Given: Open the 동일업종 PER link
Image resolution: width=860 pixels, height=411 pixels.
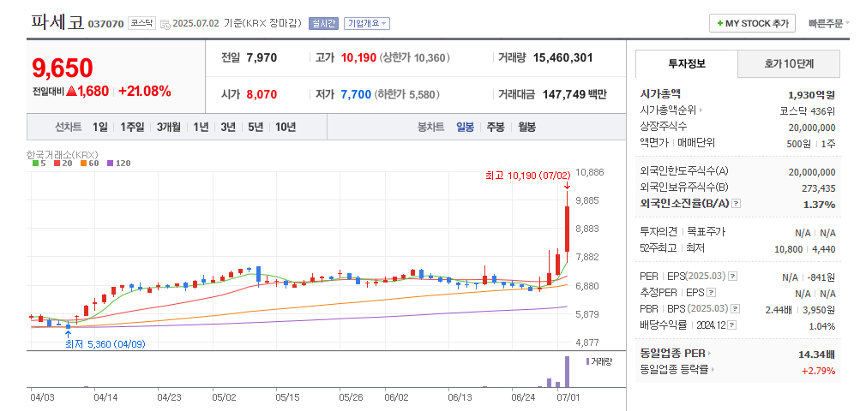Looking at the screenshot, I should click(x=675, y=354).
